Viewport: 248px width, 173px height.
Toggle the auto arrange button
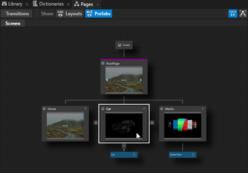click(x=233, y=14)
